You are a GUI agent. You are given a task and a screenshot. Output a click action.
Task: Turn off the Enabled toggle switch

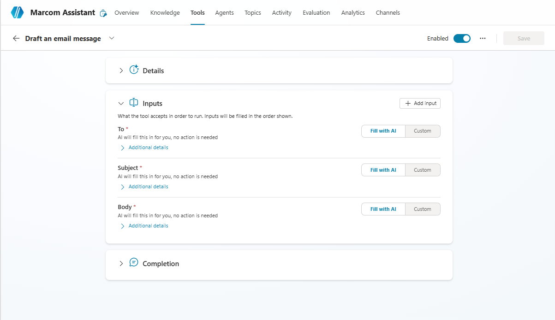pyautogui.click(x=462, y=38)
